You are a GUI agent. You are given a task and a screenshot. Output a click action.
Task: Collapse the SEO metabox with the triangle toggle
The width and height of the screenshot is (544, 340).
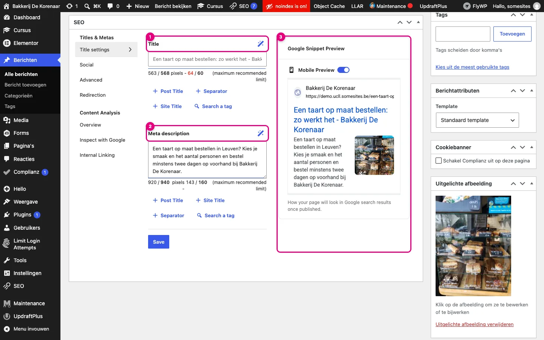coord(418,22)
